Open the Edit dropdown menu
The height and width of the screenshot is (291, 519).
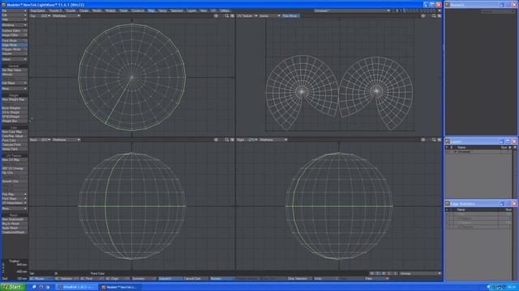(15, 15)
